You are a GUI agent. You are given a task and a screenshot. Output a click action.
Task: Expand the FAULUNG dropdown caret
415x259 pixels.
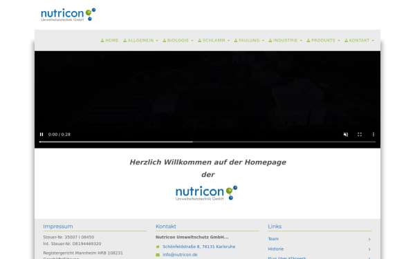(263, 41)
